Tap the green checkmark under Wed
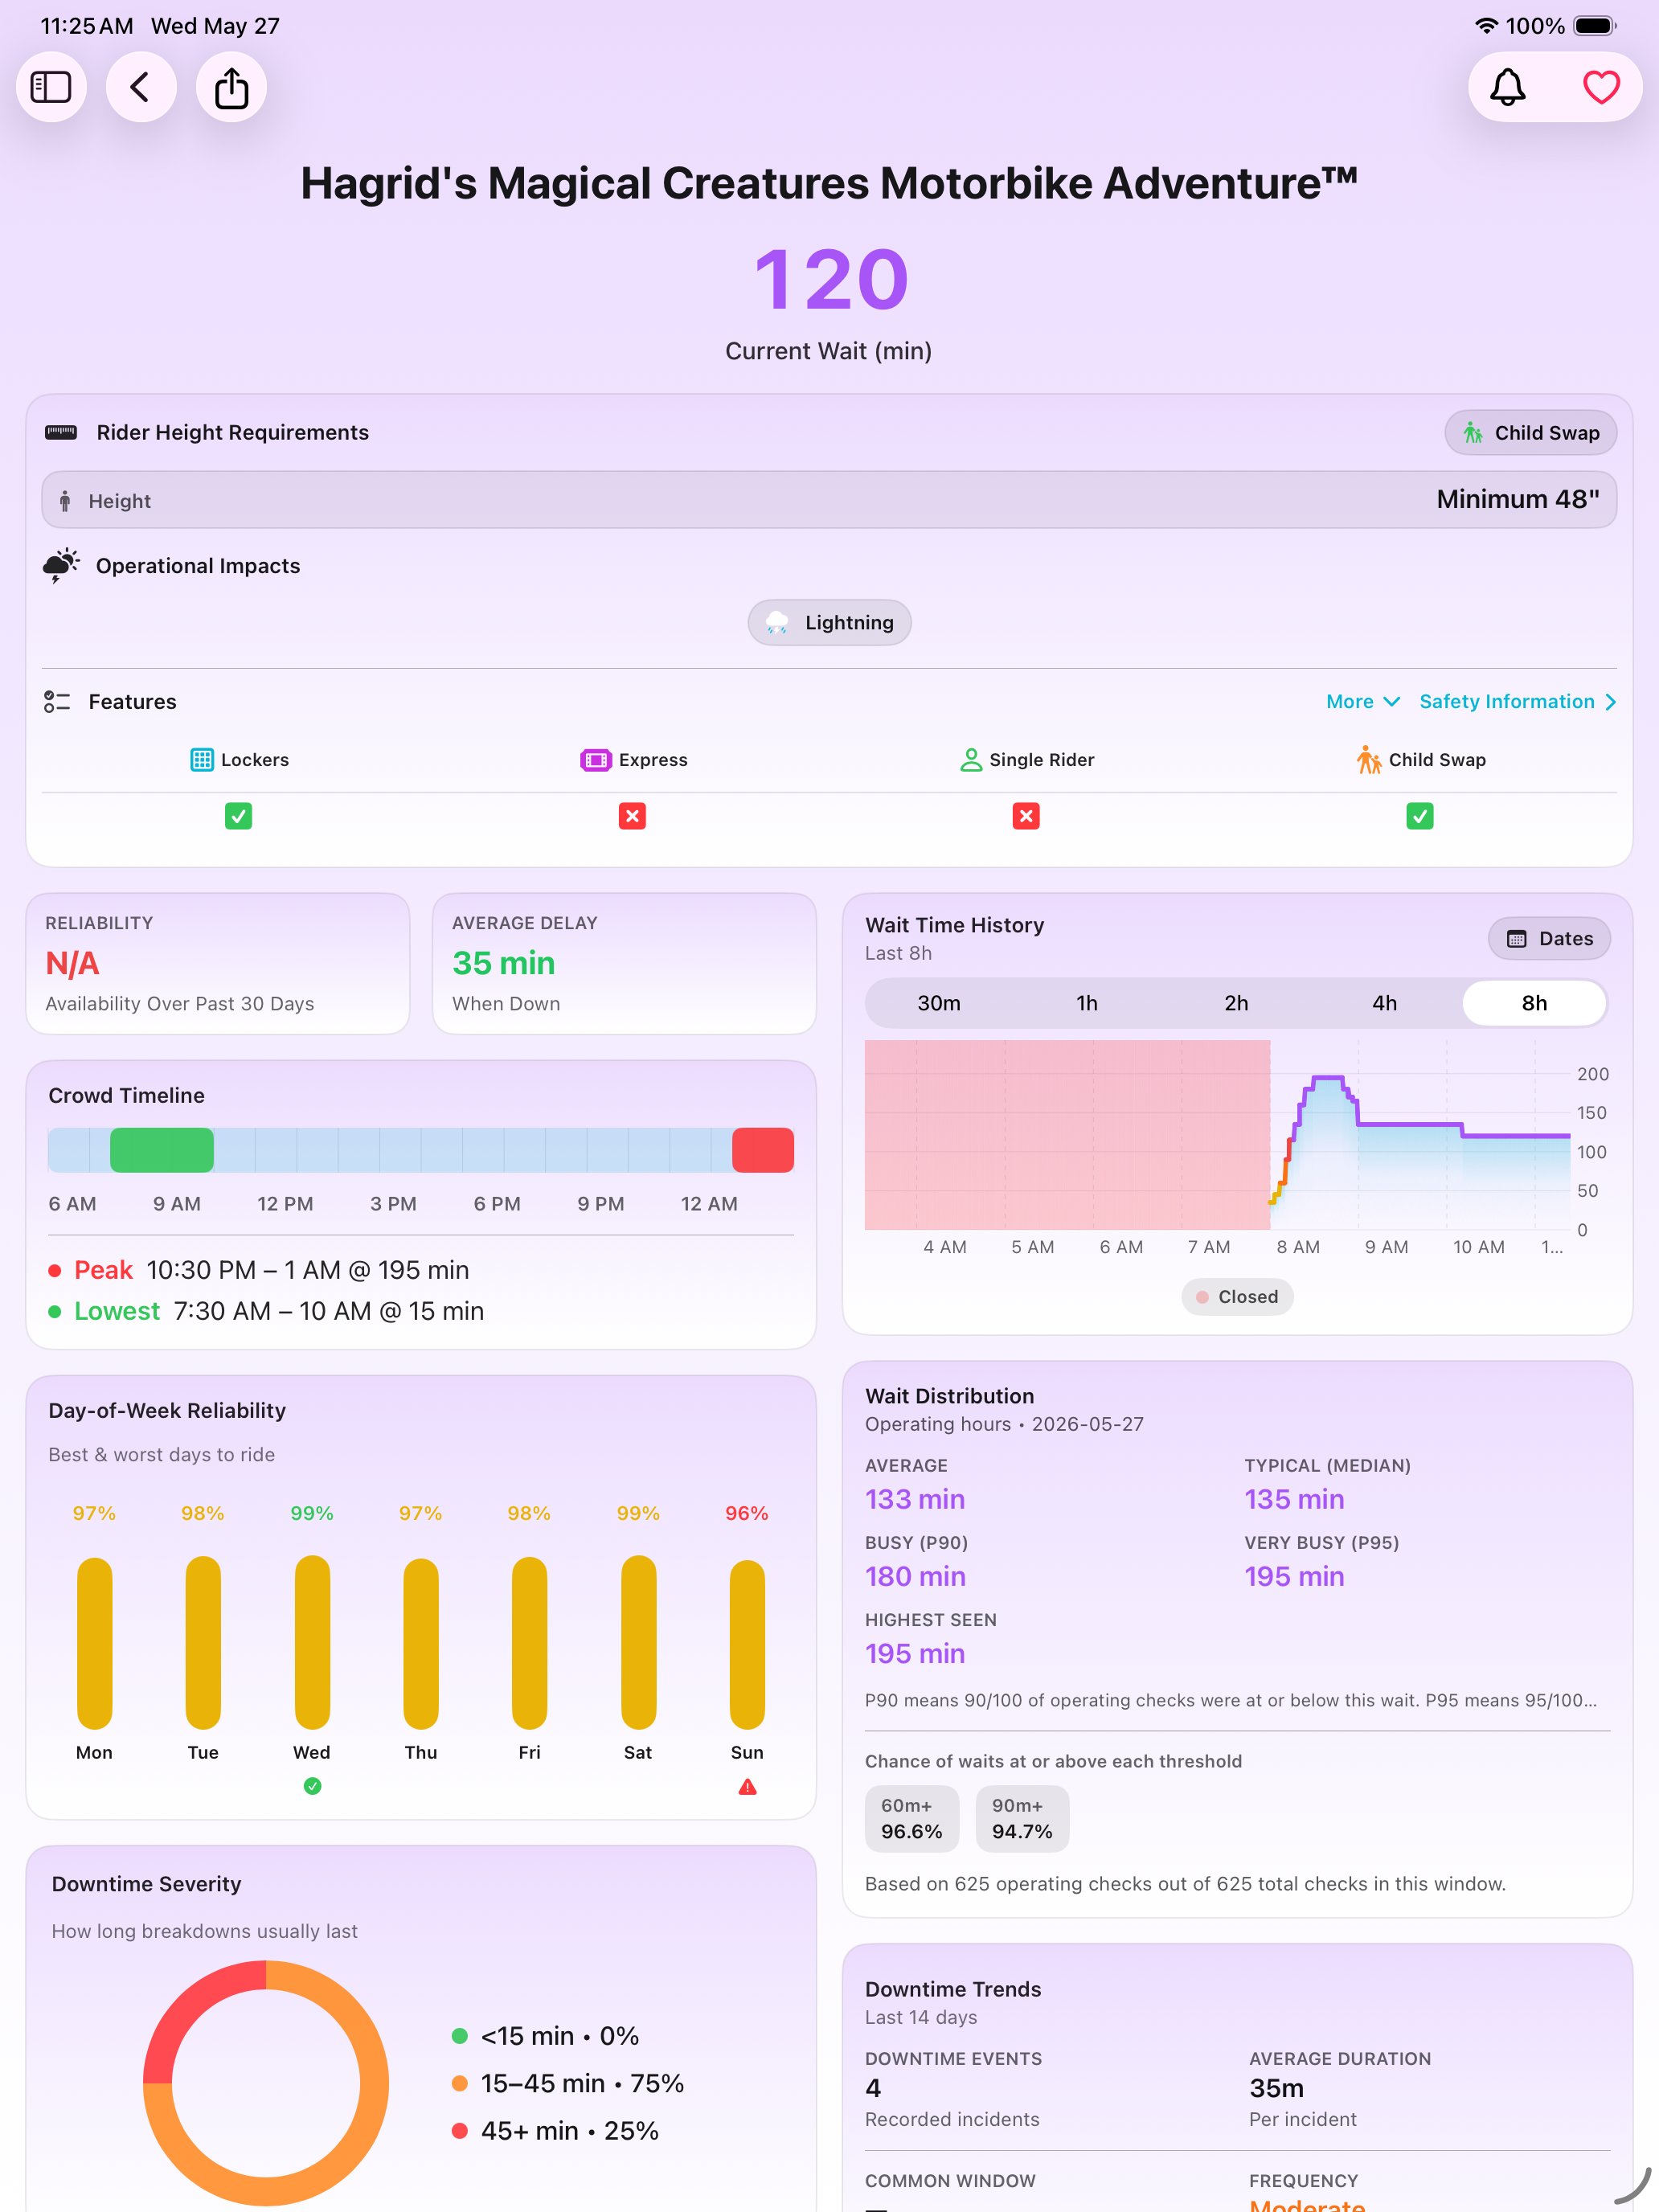Image resolution: width=1659 pixels, height=2212 pixels. point(312,1786)
